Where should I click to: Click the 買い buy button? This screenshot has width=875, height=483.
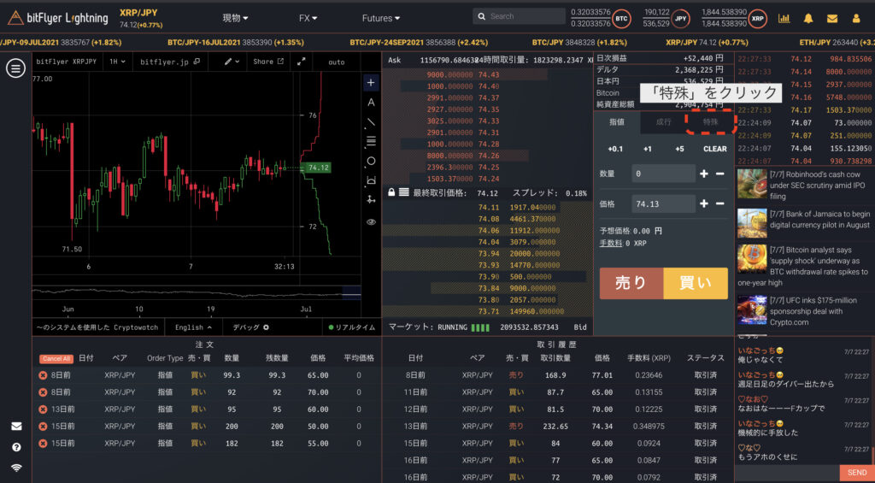(x=696, y=283)
